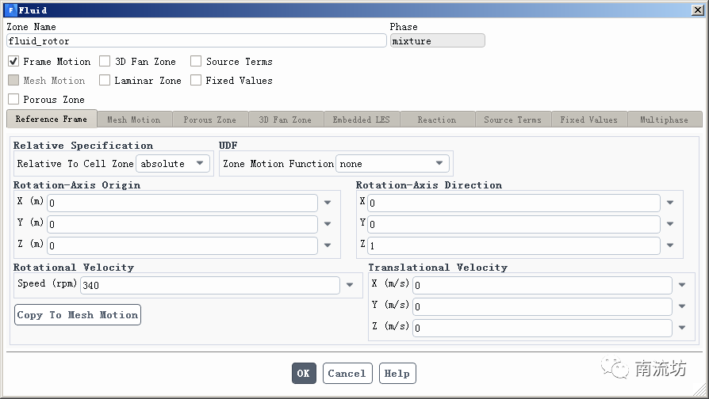Expand the Zone Motion Function dropdown
Image resolution: width=709 pixels, height=399 pixels.
(393, 164)
